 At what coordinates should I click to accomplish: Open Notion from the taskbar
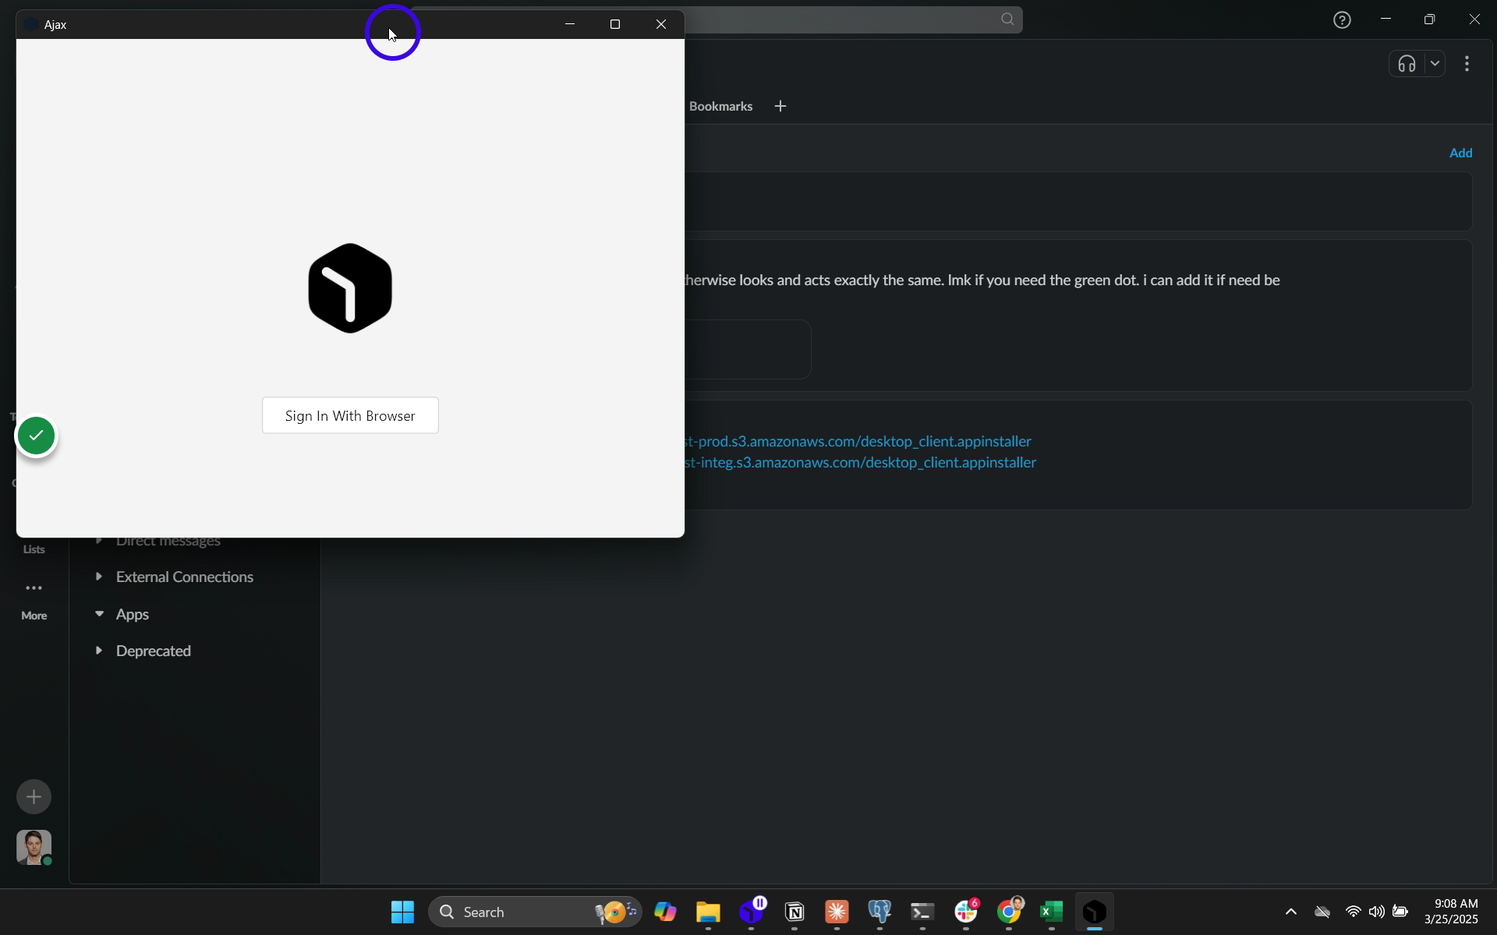(795, 912)
